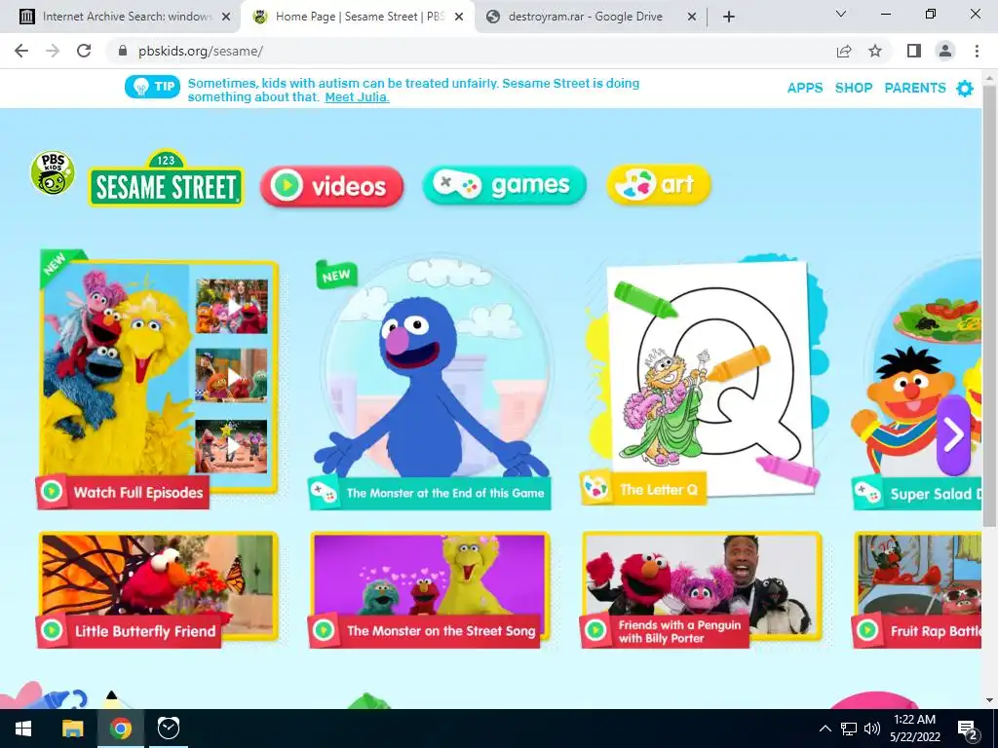Play Friends with a Penguin with Billy Porter

(702, 588)
